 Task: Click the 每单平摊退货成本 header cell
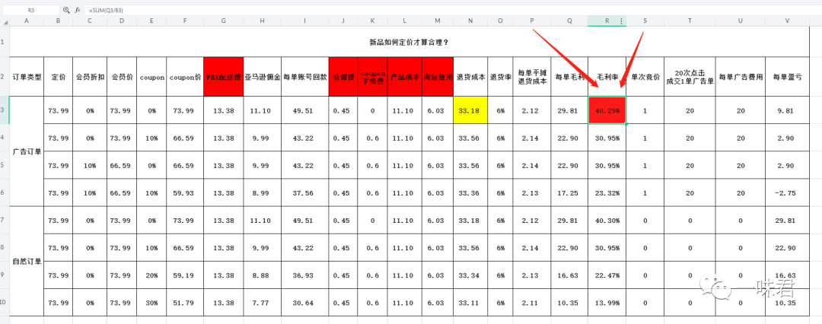(532, 77)
